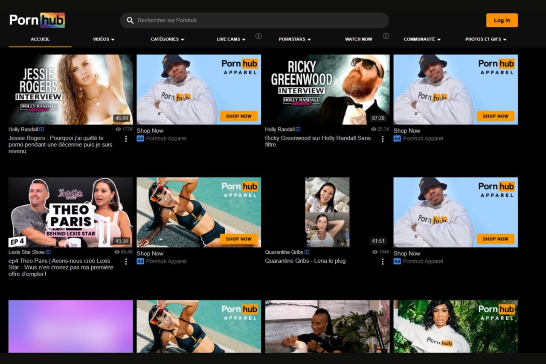Click the title 'Ricky Greenwood sur Holly Randall Sans filtre'
This screenshot has width=546, height=364.
pos(318,141)
